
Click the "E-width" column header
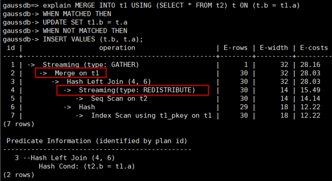tap(274, 47)
